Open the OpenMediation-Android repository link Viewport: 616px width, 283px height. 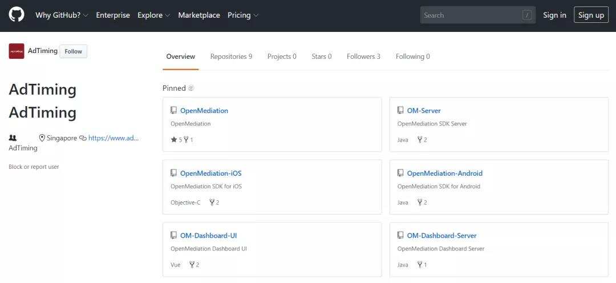[x=444, y=173]
